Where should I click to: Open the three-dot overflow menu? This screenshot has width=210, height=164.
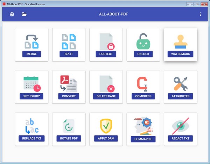coord(200,14)
